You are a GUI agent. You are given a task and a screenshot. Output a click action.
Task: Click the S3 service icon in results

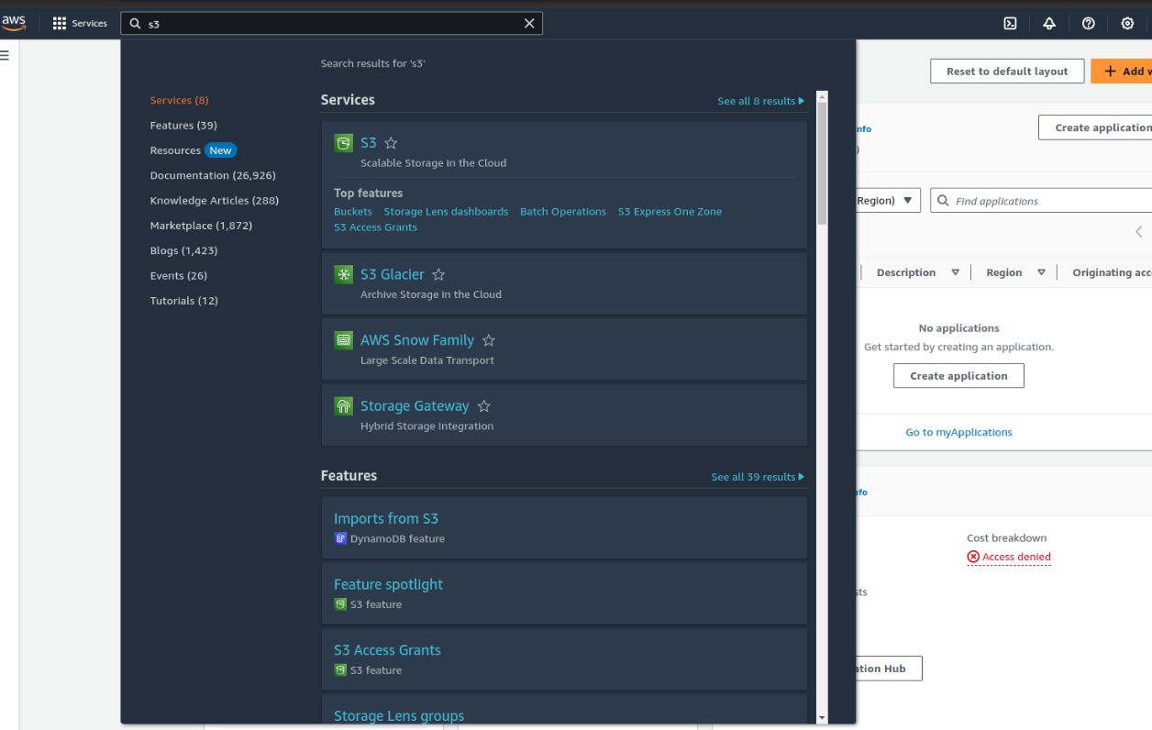coord(344,143)
